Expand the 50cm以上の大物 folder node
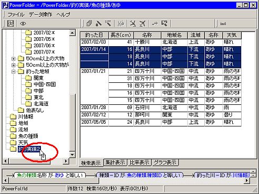Screen dimensions: 259x194 [x=13, y=59]
